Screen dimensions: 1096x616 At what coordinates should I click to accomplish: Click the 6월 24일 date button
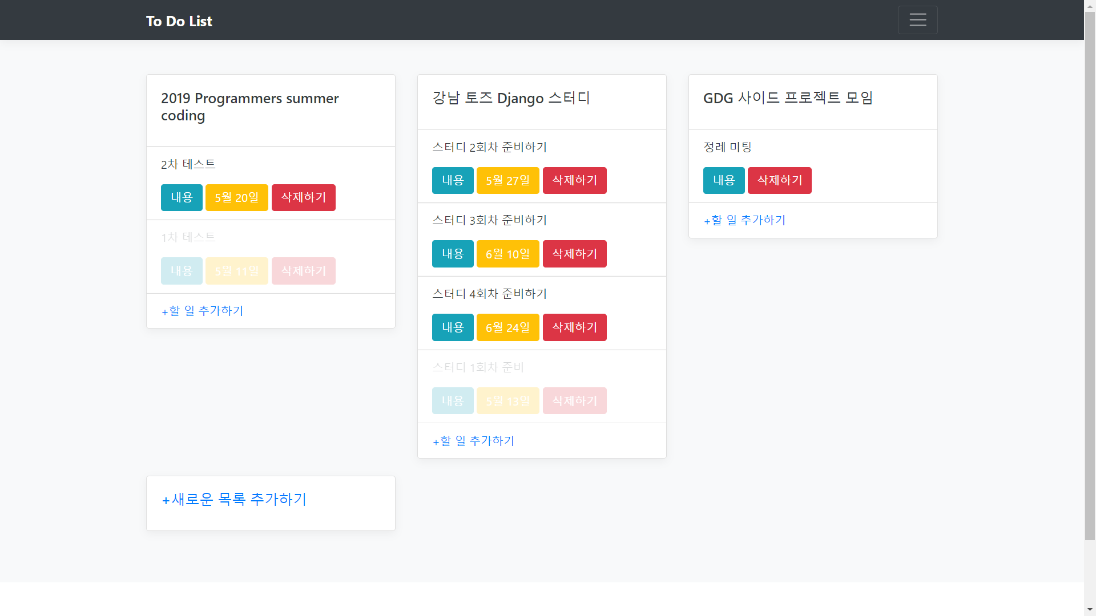click(507, 327)
